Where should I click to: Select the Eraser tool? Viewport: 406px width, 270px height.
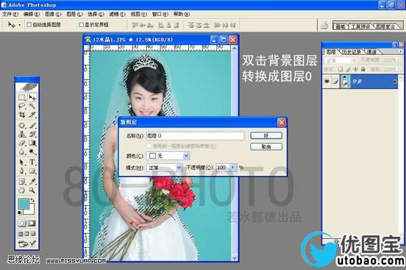[x=22, y=142]
